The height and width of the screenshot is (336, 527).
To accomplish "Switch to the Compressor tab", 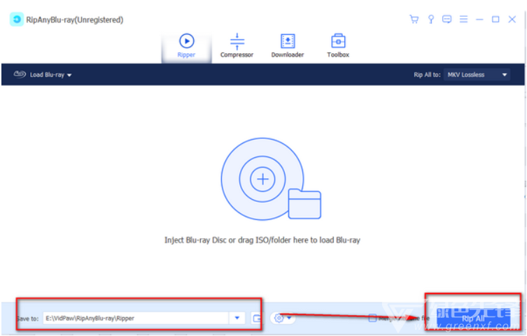I will point(237,46).
